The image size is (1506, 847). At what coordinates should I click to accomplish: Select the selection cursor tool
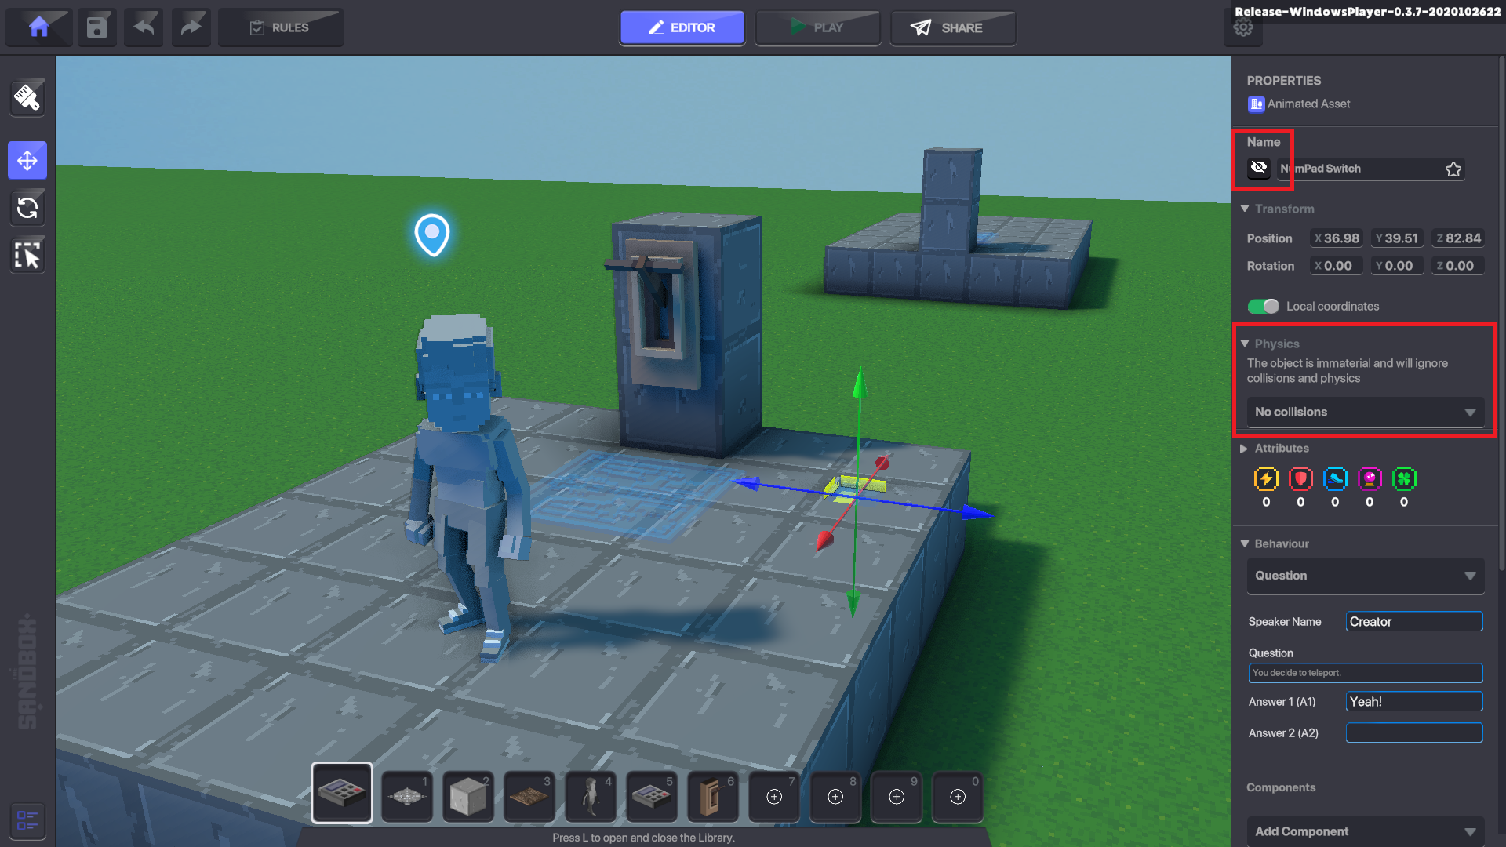(27, 256)
